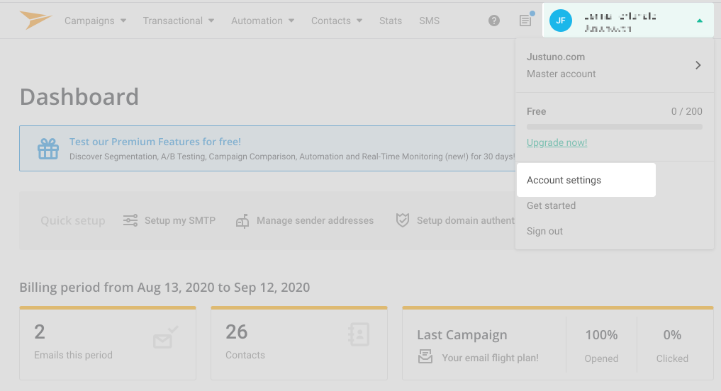Image resolution: width=721 pixels, height=391 pixels.
Task: Choose Sign out from the menu
Action: coord(544,232)
